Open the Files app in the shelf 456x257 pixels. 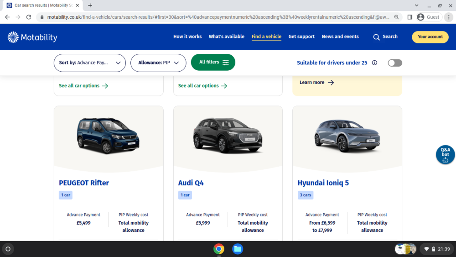click(238, 249)
